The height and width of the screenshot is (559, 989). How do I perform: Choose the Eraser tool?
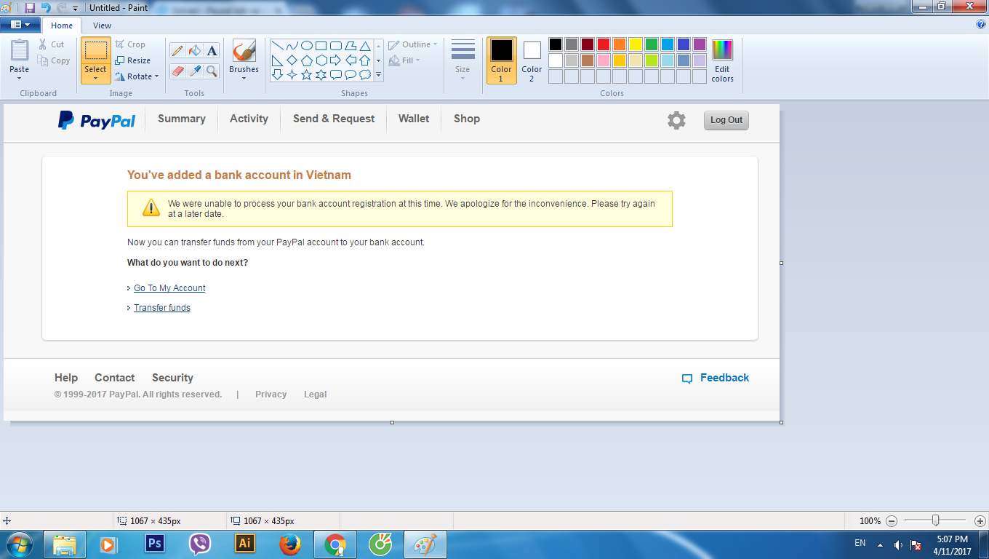[x=177, y=71]
